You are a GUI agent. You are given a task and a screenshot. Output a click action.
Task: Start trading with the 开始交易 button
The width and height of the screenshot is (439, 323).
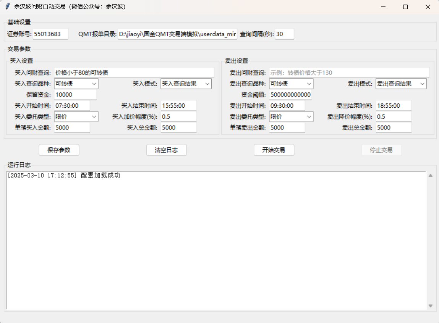274,150
